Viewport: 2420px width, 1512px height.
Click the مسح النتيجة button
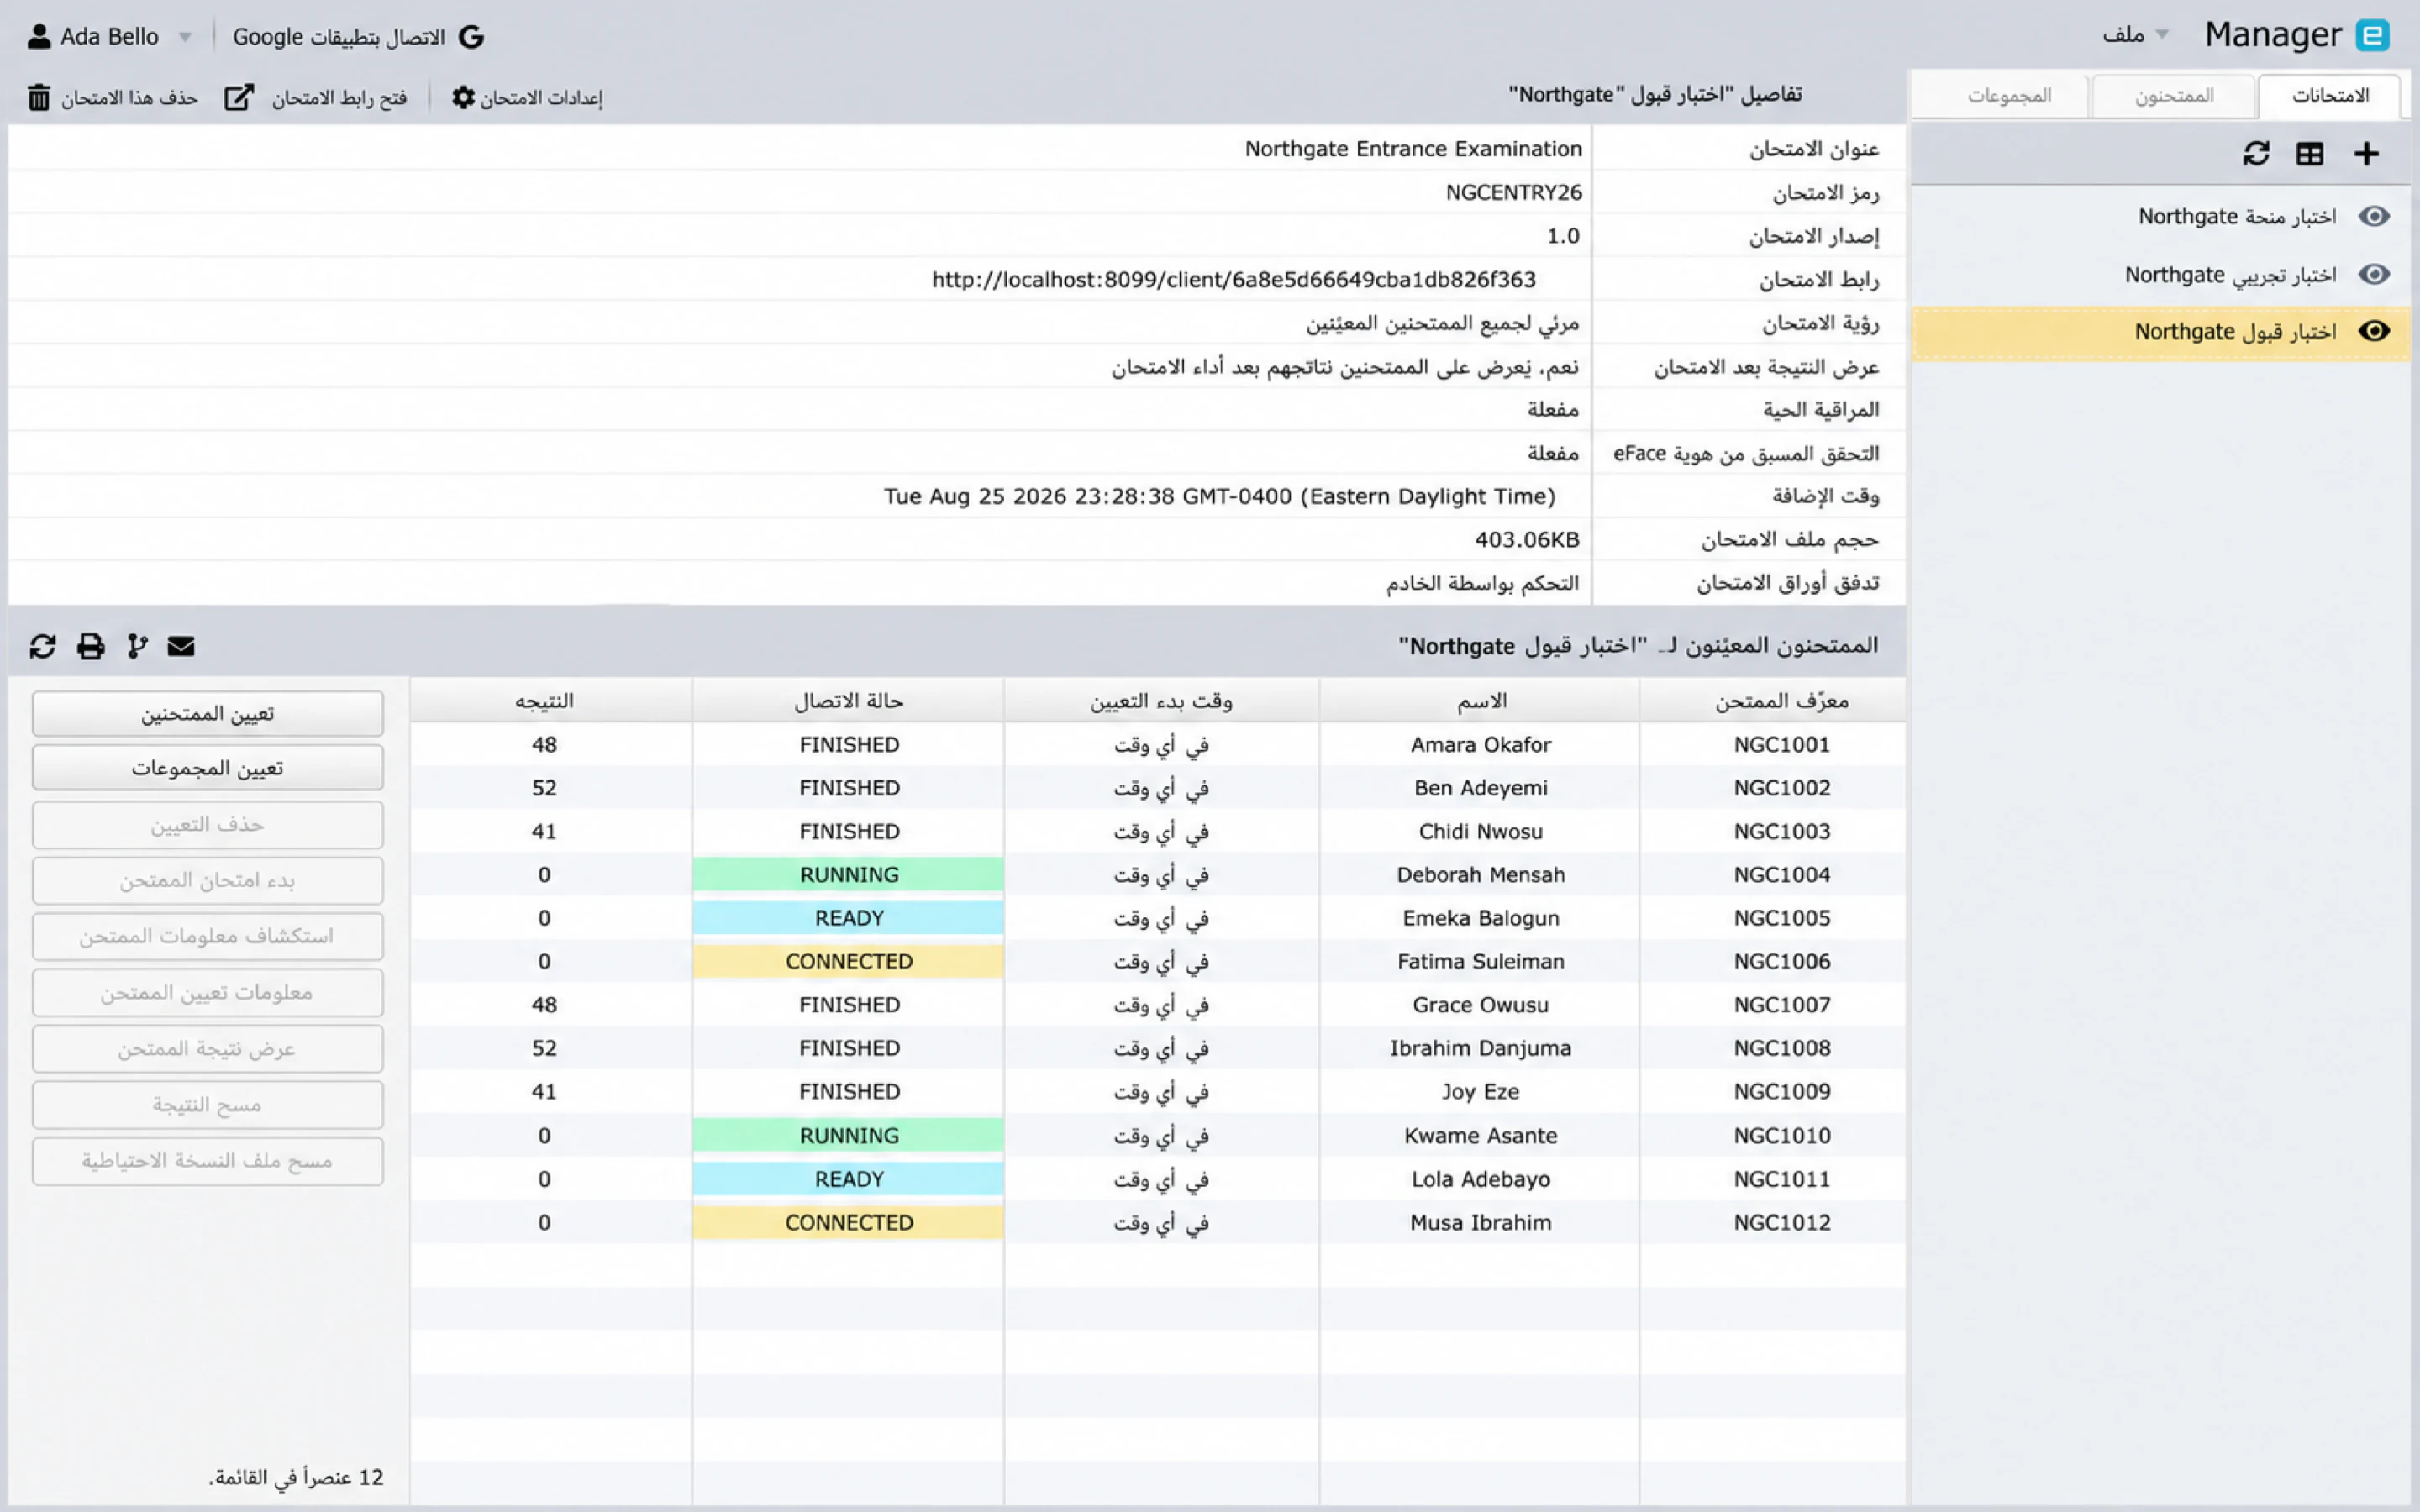tap(207, 1105)
